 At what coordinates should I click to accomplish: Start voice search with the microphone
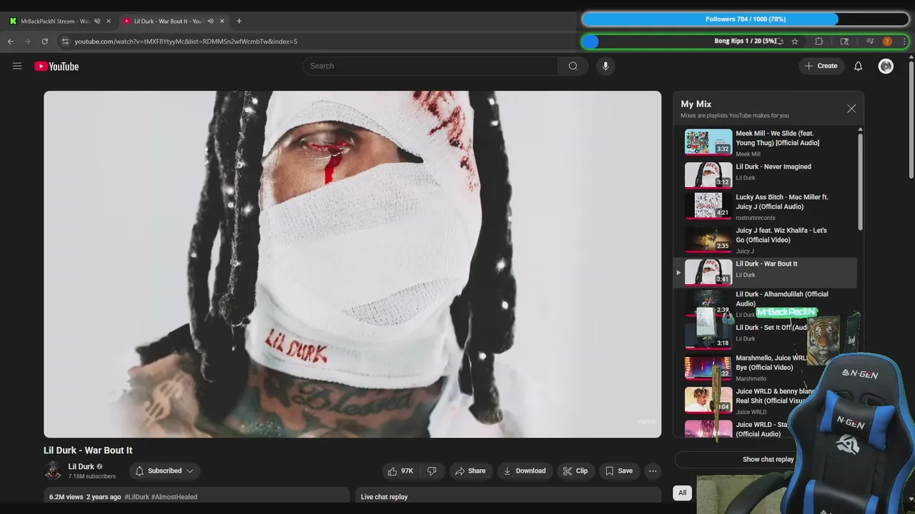(605, 66)
